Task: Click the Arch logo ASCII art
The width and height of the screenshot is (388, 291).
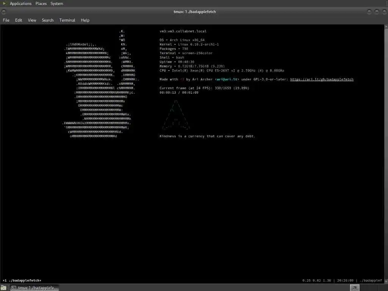Action: click(x=176, y=114)
